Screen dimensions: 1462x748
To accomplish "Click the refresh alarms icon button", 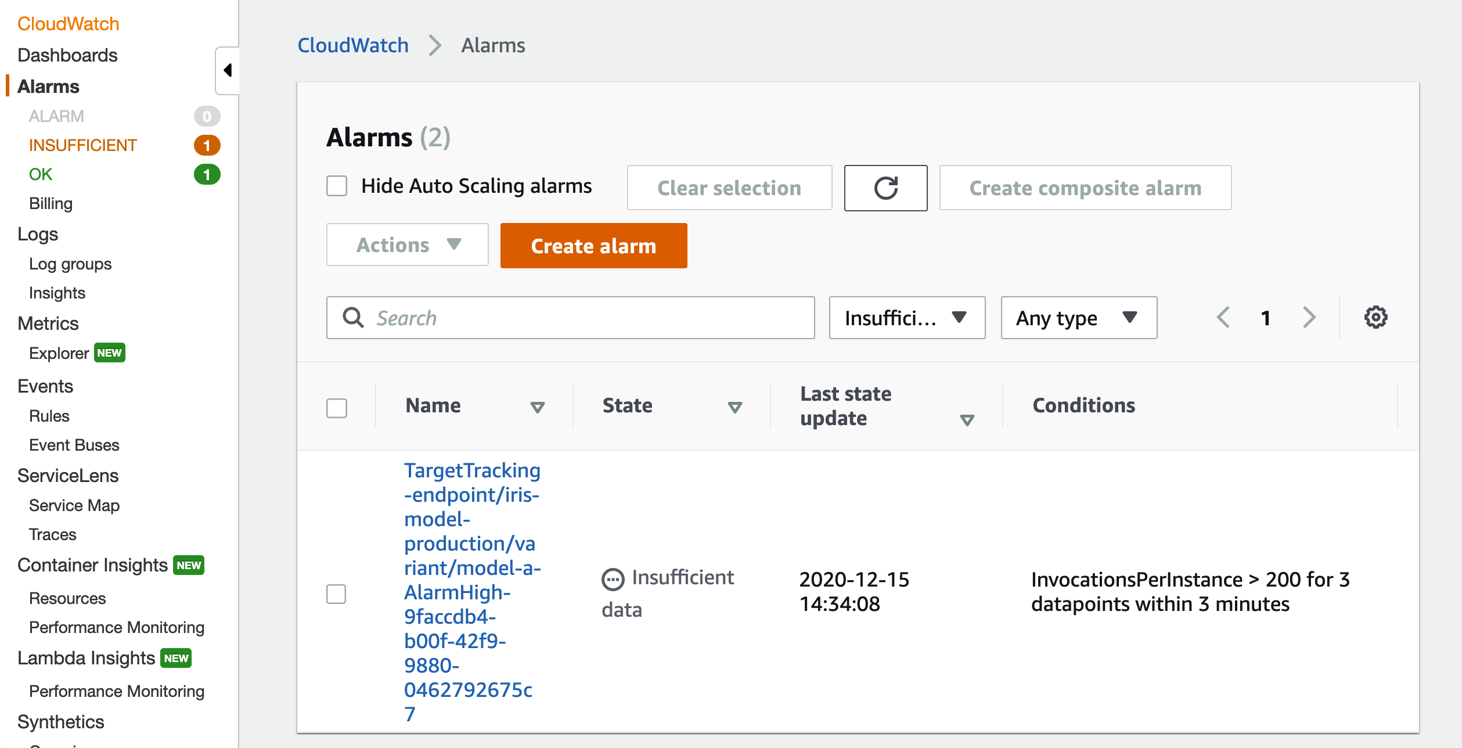I will click(x=885, y=188).
